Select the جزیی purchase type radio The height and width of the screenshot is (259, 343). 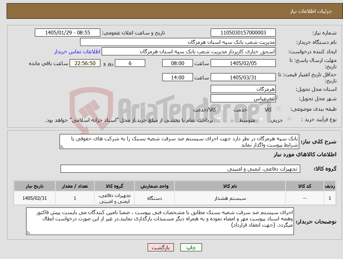[289, 119]
